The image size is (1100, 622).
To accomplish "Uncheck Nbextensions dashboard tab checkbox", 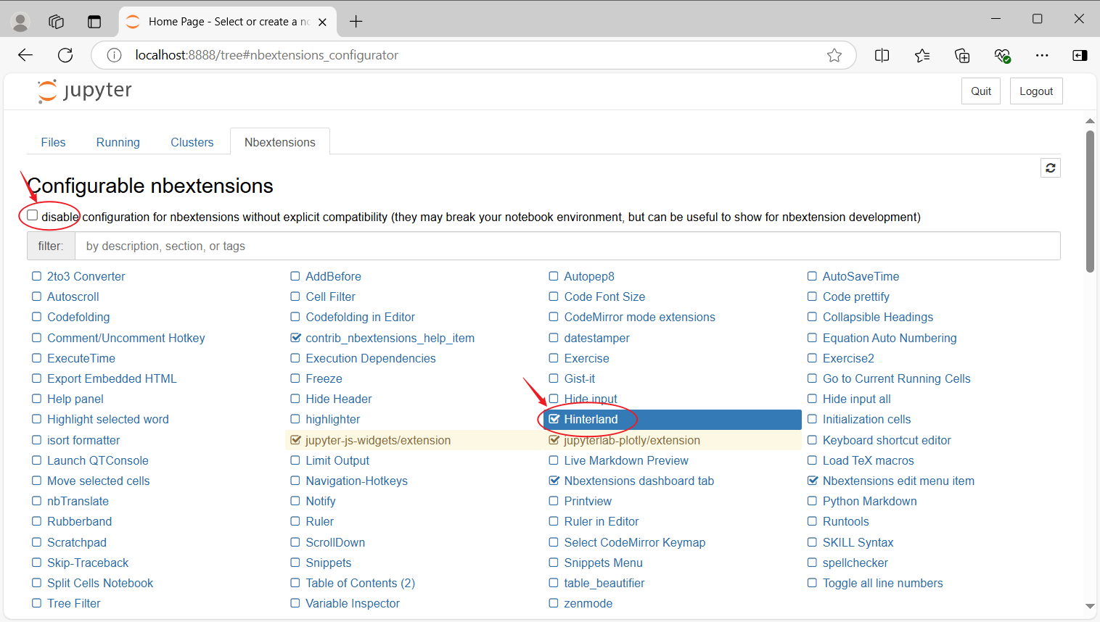I will tap(554, 481).
